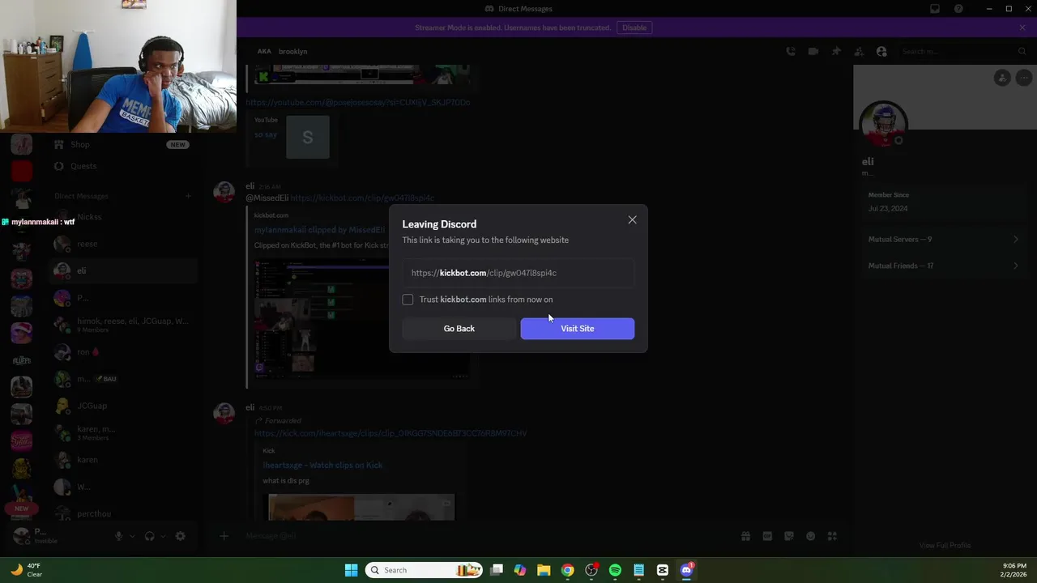Open the Discord help icon
This screenshot has width=1037, height=583.
pyautogui.click(x=959, y=9)
